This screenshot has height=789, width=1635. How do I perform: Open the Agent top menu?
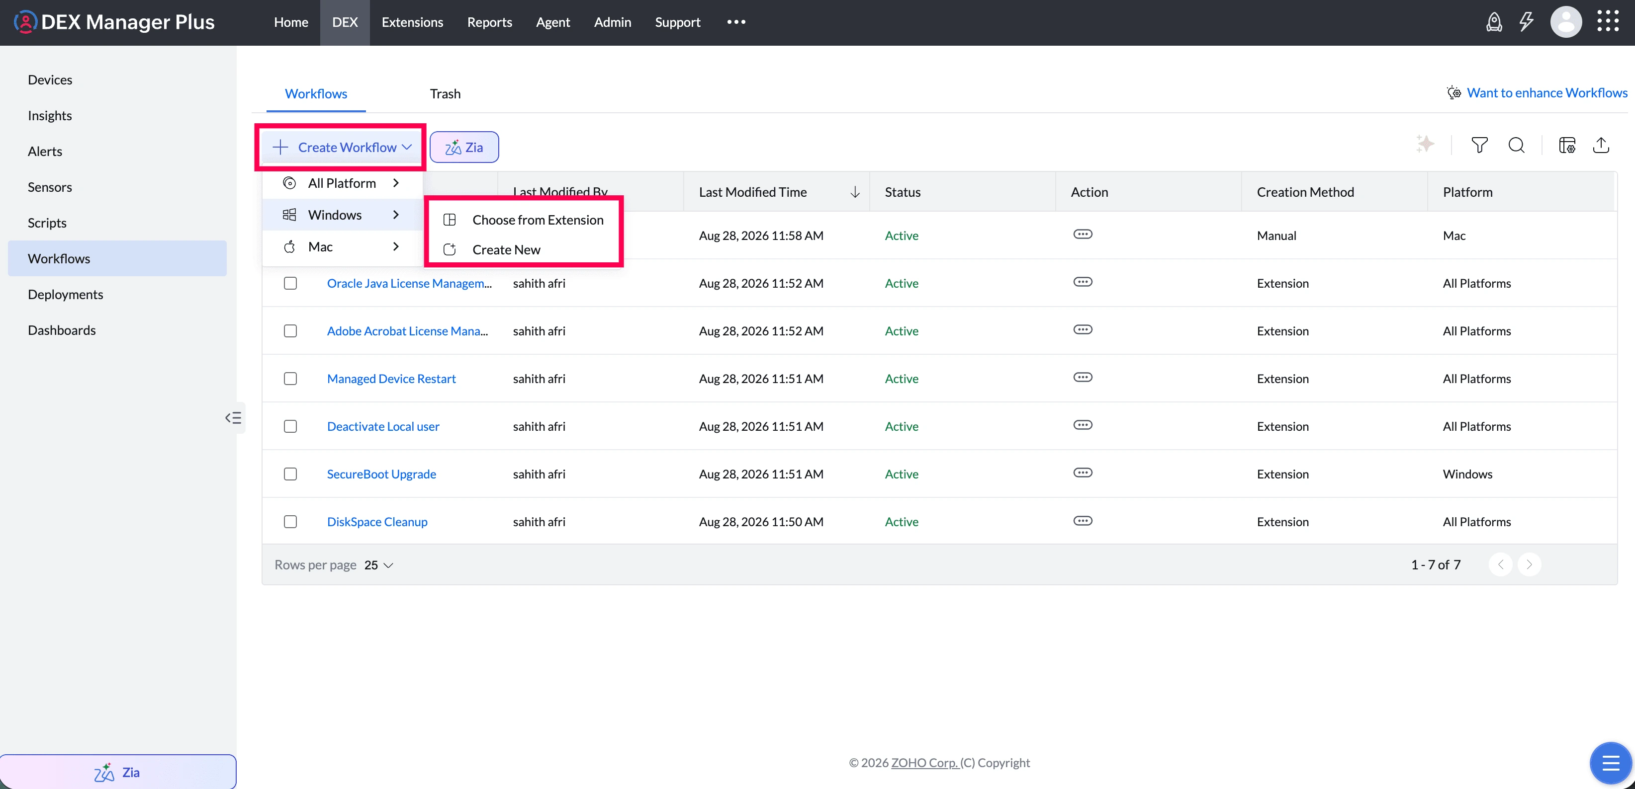[x=553, y=22]
